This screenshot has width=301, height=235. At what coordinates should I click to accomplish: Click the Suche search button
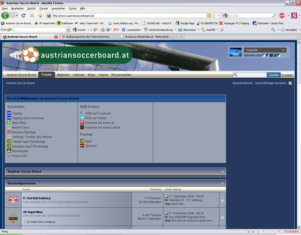click(x=274, y=75)
